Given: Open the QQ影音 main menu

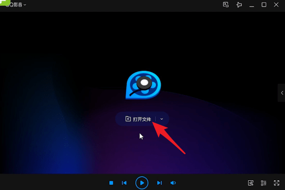Looking at the screenshot, I should pyautogui.click(x=15, y=5).
